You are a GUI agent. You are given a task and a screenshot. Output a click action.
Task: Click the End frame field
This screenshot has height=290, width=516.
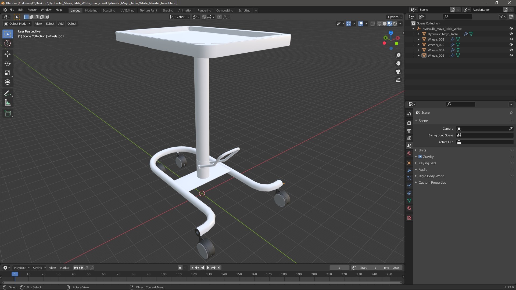[x=391, y=268]
